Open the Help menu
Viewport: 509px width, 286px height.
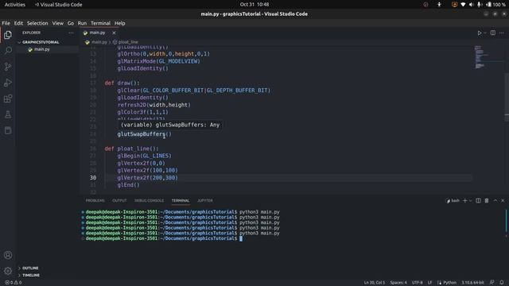tap(120, 23)
